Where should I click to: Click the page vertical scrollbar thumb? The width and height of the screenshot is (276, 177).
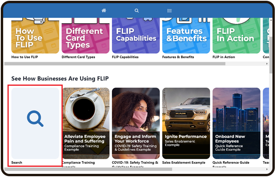271,55
